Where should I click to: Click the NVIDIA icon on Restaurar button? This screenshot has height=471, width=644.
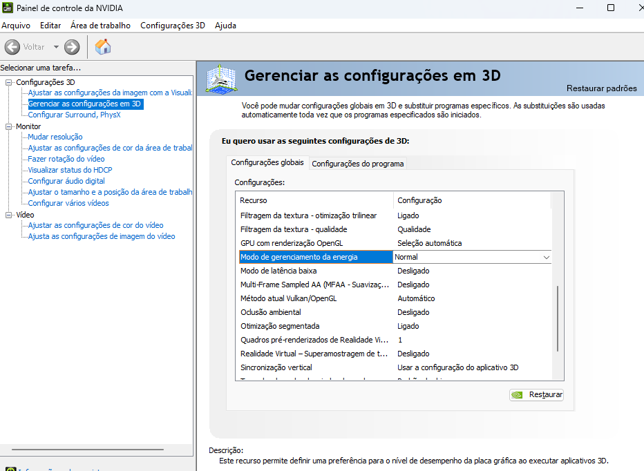click(x=517, y=394)
